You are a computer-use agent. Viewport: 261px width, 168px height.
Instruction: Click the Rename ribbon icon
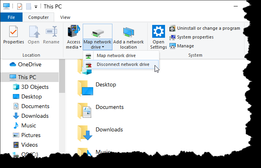pos(51,31)
